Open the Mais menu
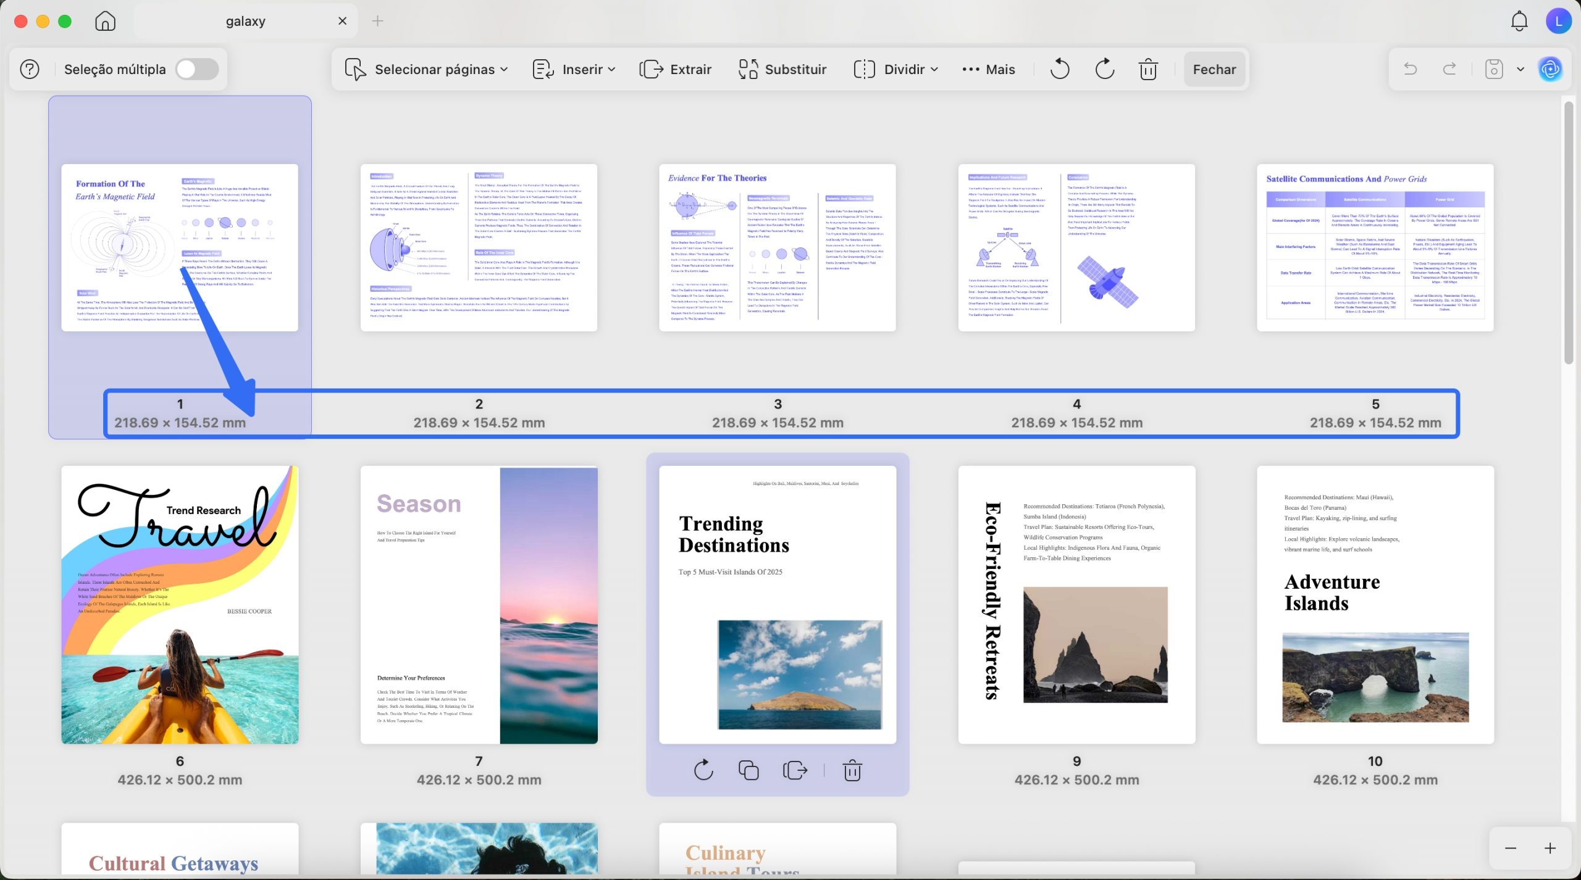Viewport: 1581px width, 880px height. pos(988,69)
